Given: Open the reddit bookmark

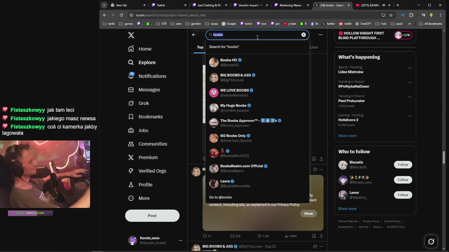Looking at the screenshot, I should tap(345, 24).
